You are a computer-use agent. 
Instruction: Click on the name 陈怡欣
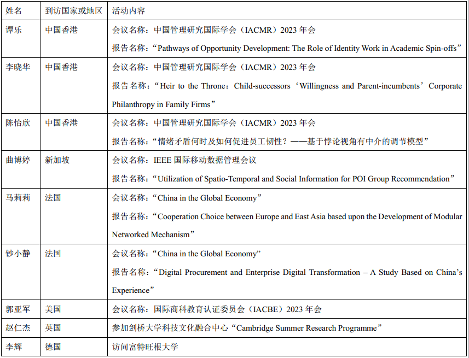click(18, 122)
